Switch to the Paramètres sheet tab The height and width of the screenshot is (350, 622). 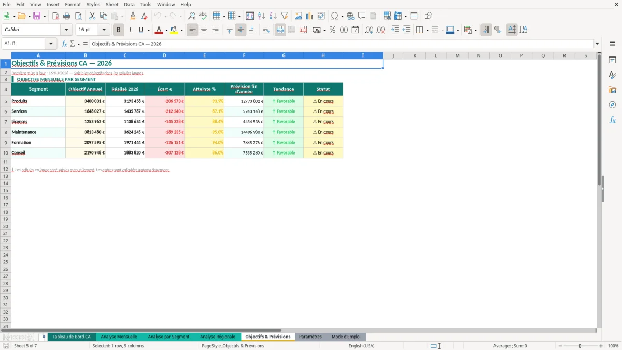point(310,337)
